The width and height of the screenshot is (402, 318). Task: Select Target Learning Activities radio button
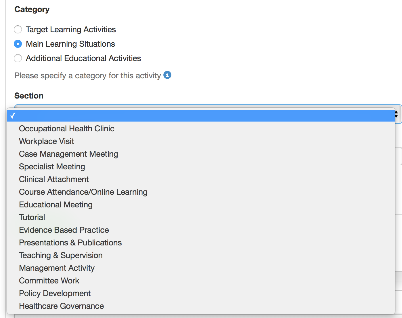pyautogui.click(x=18, y=29)
